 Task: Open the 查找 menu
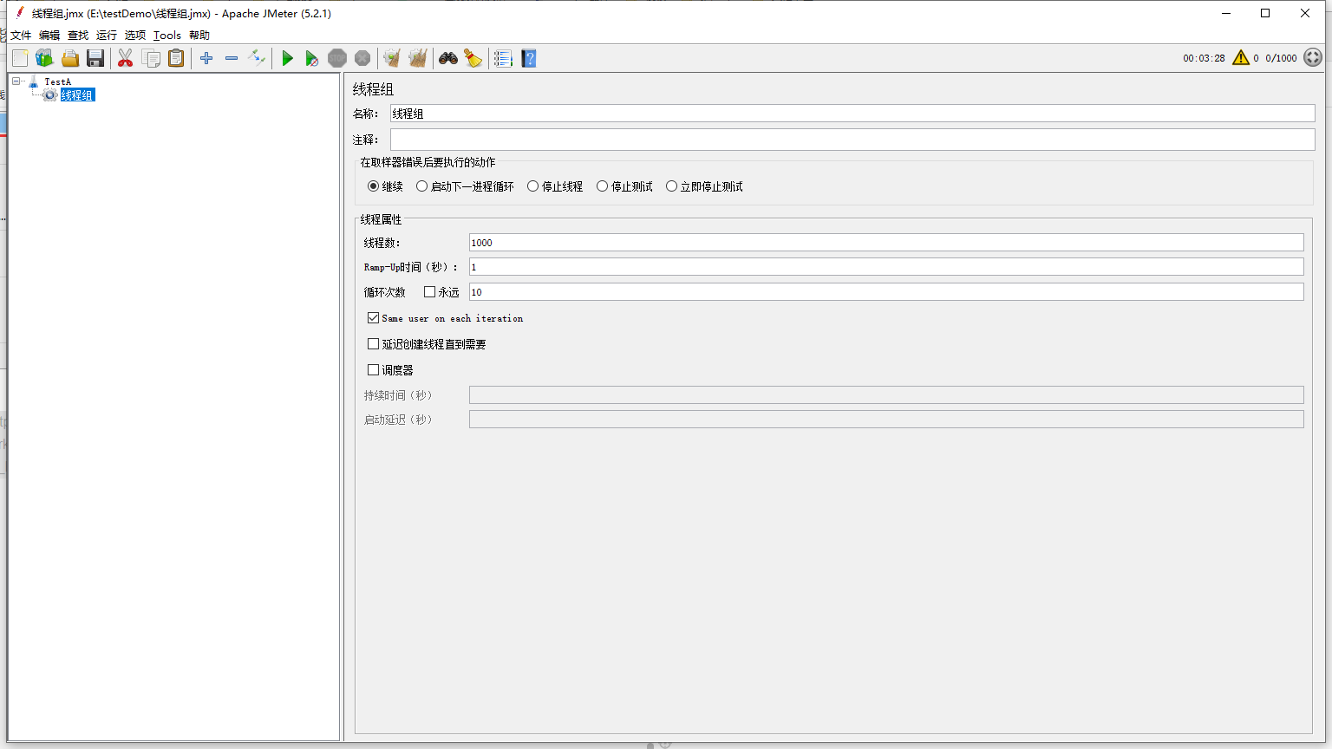(78, 36)
